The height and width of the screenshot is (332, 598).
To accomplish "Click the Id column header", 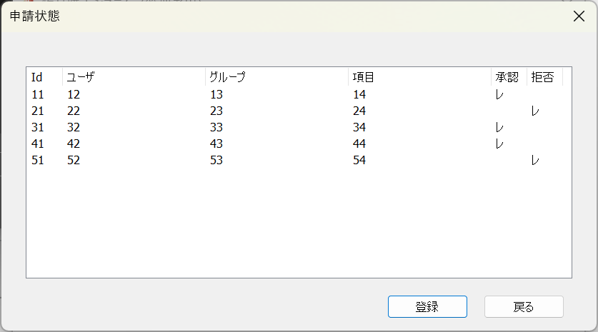I will click(44, 77).
